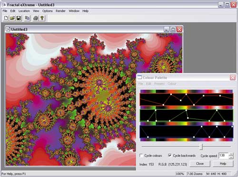Screen dimensions: 238x177
Task: Open the Edit menu
Action: coord(13,11)
